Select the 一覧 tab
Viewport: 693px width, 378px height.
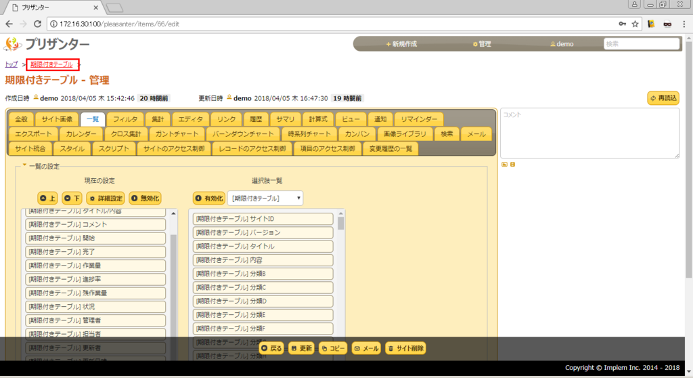click(x=93, y=119)
